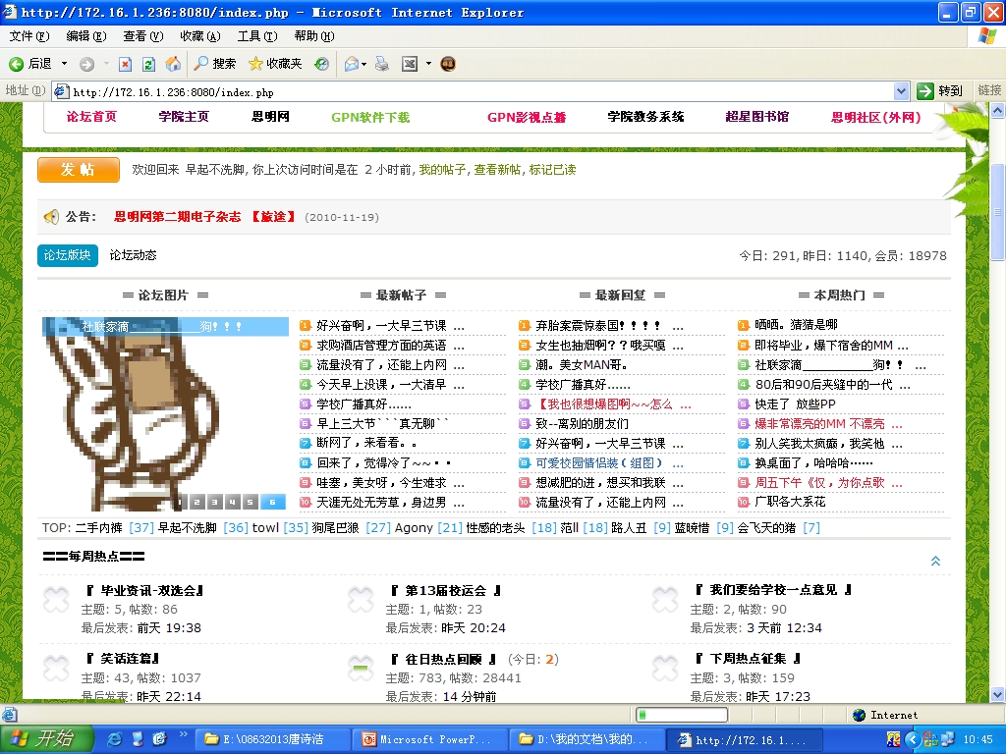1006x754 pixels.
Task: Refresh the page using the green arrows icon
Action: pyautogui.click(x=148, y=64)
